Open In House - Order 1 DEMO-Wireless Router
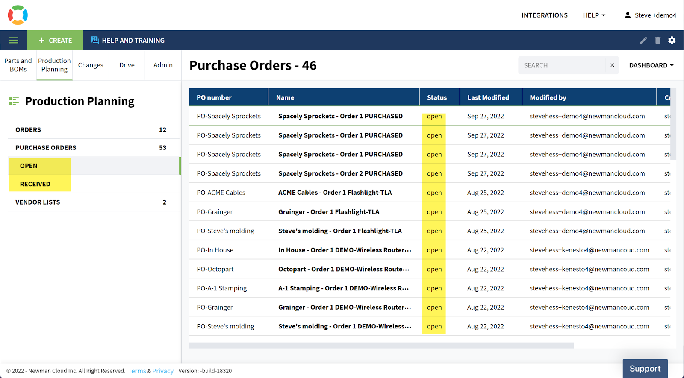Viewport: 684px width, 378px height. pos(345,250)
